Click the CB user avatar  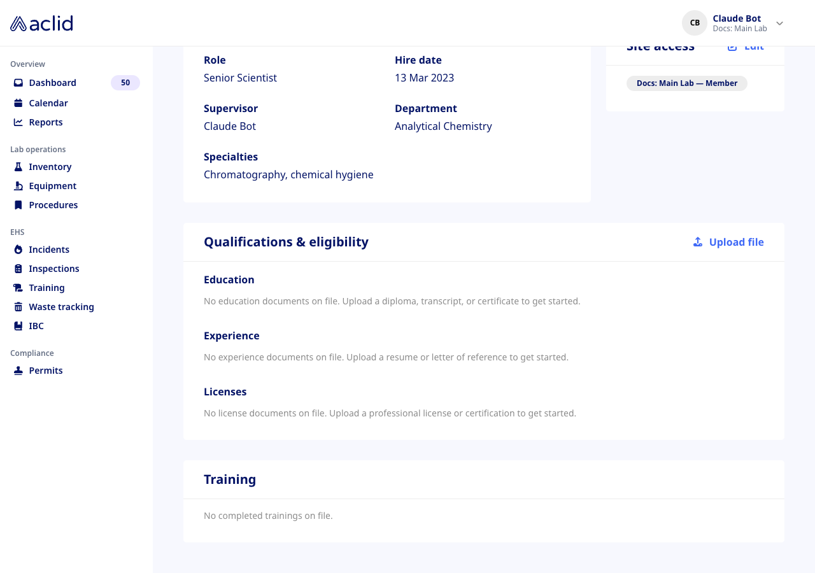click(695, 23)
